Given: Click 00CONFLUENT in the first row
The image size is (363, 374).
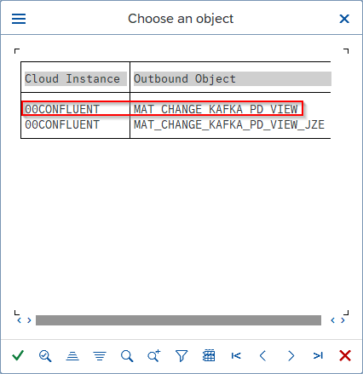Looking at the screenshot, I should click(x=62, y=109).
